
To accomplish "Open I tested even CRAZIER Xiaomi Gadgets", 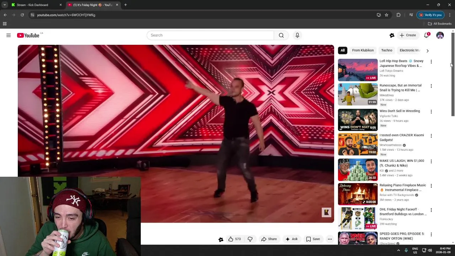I will [x=402, y=138].
